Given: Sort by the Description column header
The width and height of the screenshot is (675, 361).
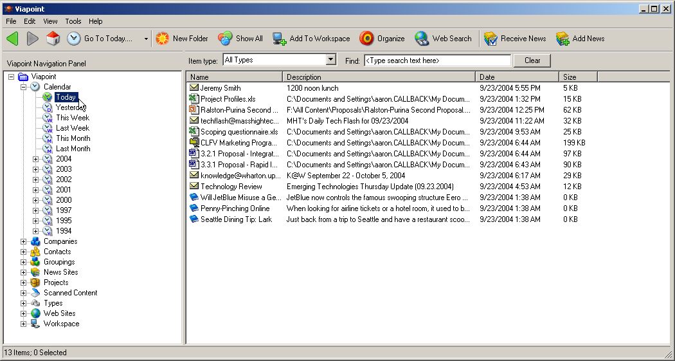Looking at the screenshot, I should tap(379, 77).
